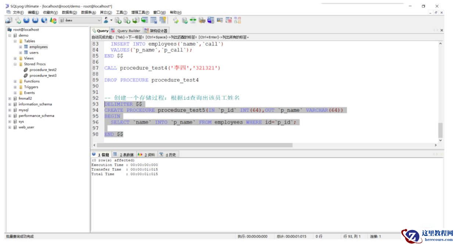Select procedure_test3 in Stored Procs
455x244 pixels.
coord(43,76)
